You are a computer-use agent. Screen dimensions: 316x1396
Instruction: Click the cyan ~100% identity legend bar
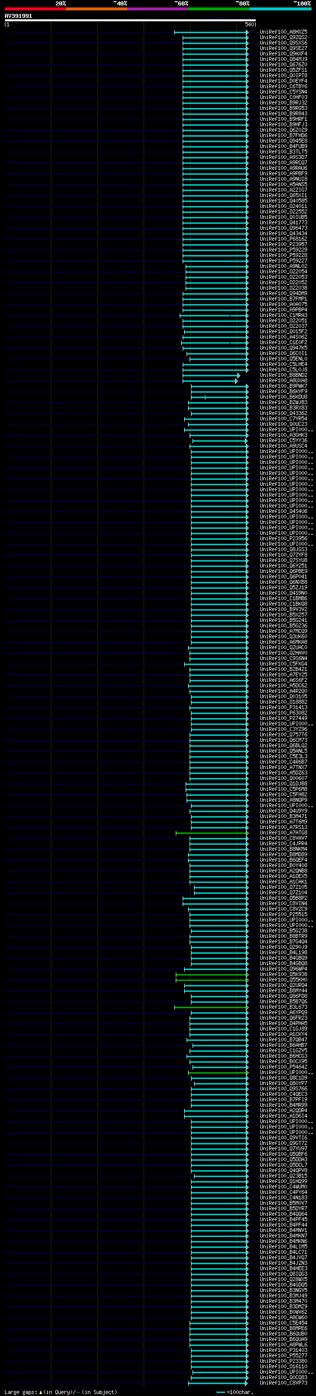280,9
